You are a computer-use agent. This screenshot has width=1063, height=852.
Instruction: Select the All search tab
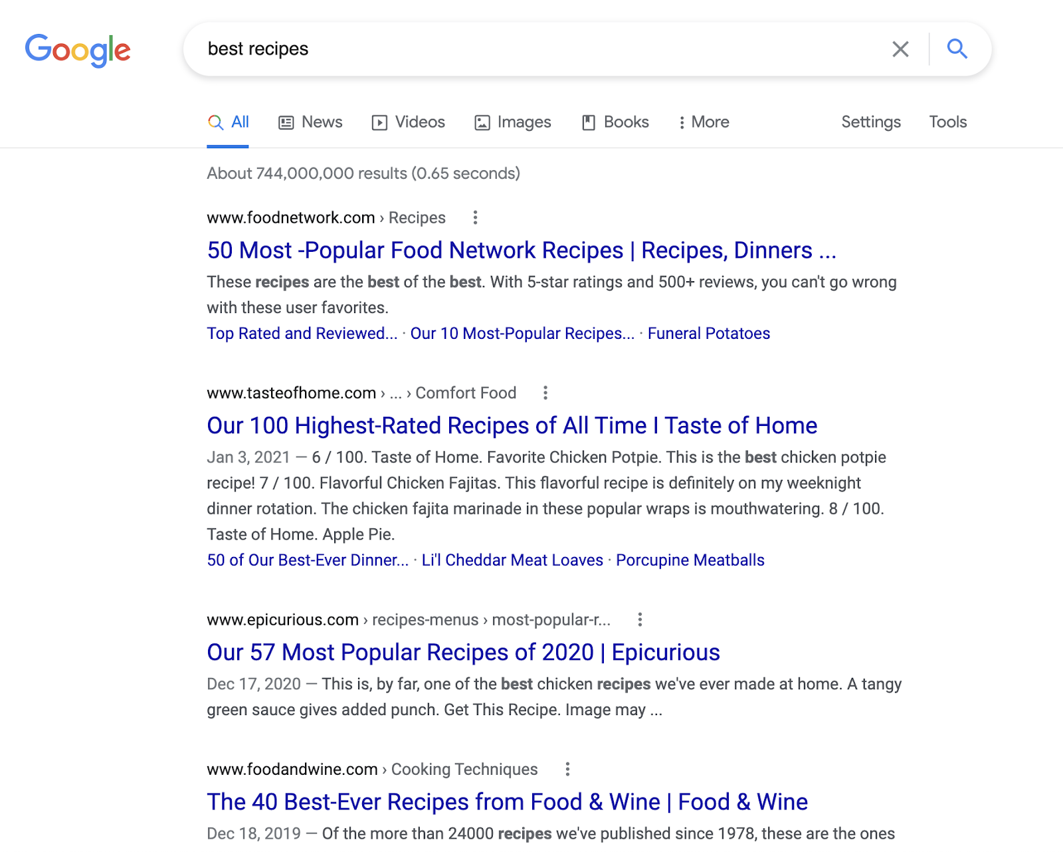(228, 122)
